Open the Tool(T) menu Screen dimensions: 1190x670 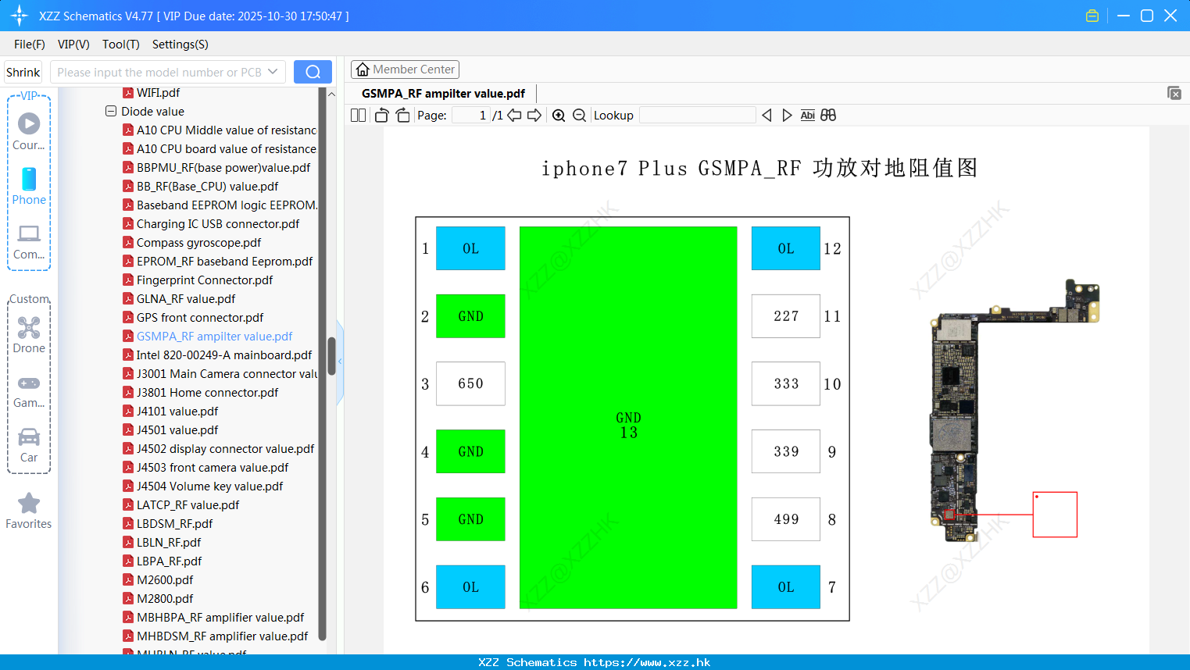[x=121, y=45]
